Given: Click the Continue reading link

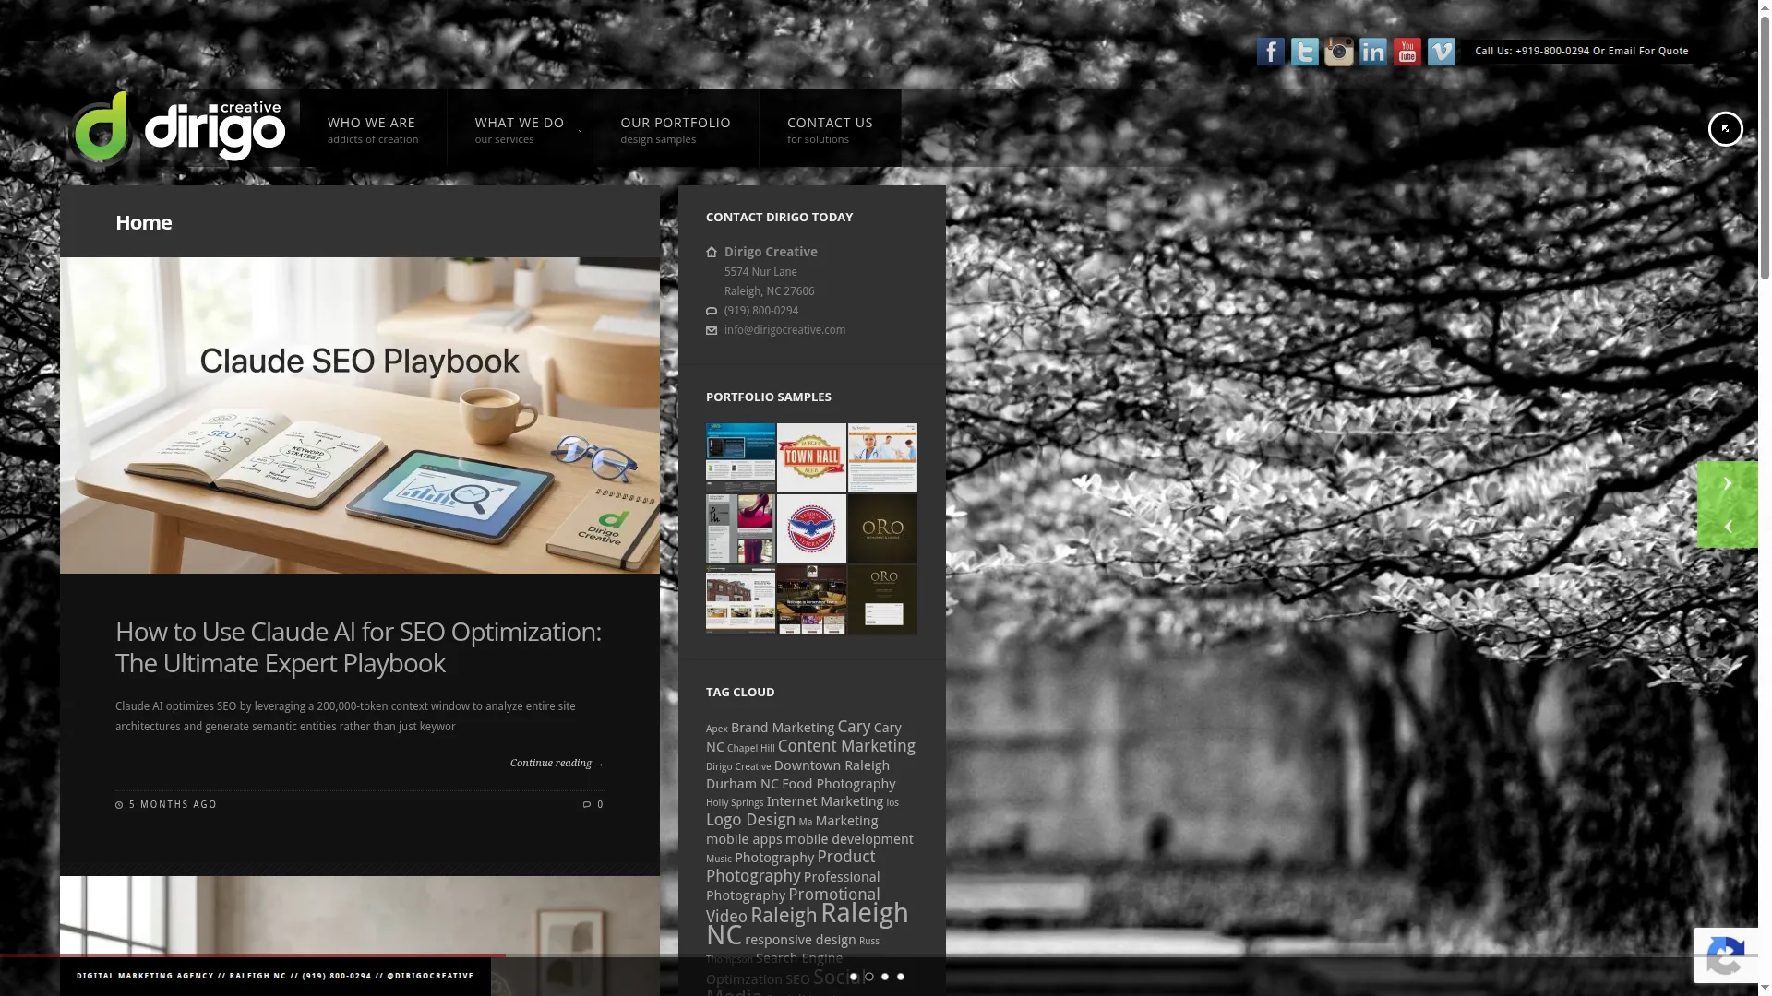Looking at the screenshot, I should [x=557, y=763].
